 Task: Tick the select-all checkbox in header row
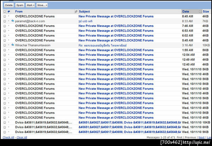click(5, 12)
